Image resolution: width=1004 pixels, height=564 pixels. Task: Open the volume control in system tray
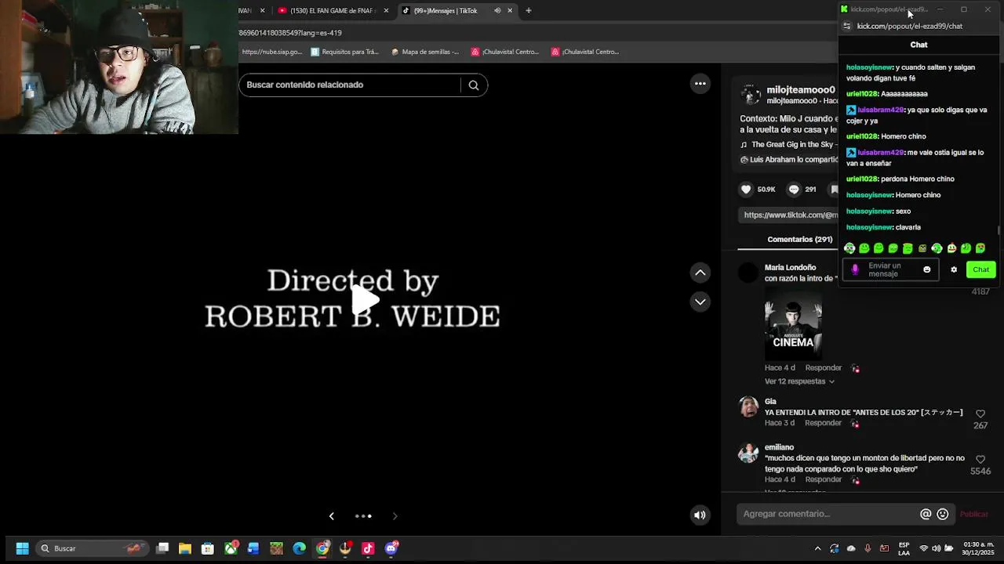pyautogui.click(x=936, y=548)
